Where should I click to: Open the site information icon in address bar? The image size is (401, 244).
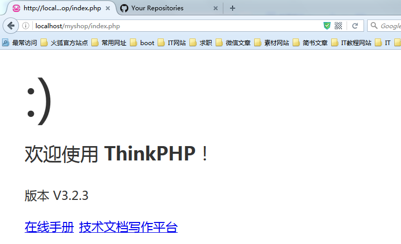[26, 26]
